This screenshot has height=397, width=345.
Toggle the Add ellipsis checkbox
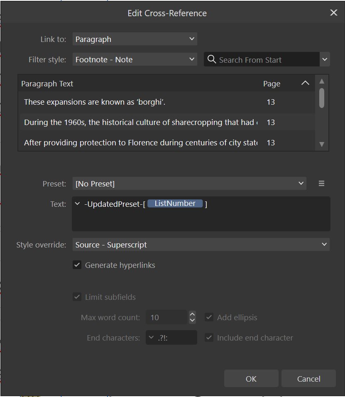(x=209, y=317)
